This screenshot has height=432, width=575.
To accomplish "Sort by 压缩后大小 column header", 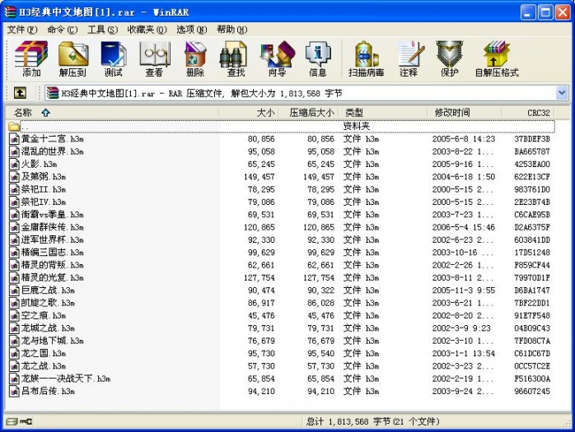I will click(x=309, y=113).
